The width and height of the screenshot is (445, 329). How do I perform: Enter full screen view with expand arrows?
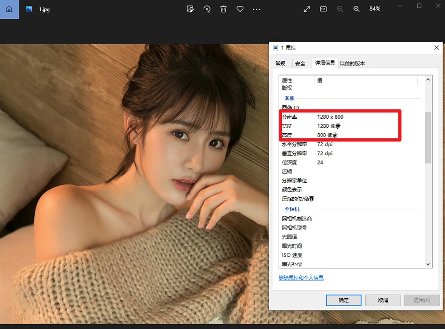point(307,9)
